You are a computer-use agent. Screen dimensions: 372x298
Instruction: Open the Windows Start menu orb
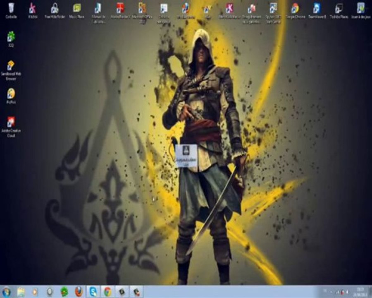6,292
